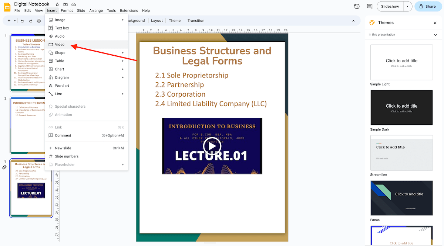The height and width of the screenshot is (246, 444).
Task: Open new slide layout dropdown arrow
Action: click(x=15, y=21)
